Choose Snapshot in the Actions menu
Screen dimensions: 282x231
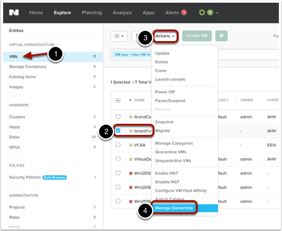point(164,122)
